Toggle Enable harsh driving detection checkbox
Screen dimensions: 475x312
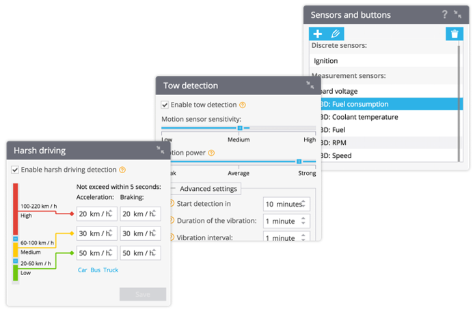(15, 170)
